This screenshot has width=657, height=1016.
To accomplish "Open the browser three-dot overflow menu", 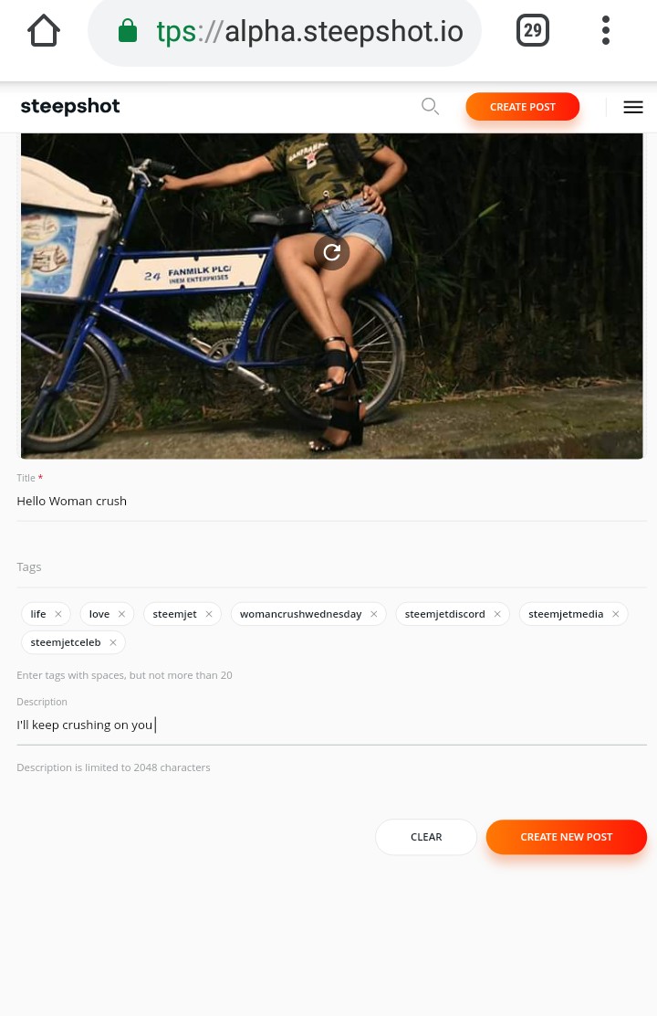I will click(605, 30).
